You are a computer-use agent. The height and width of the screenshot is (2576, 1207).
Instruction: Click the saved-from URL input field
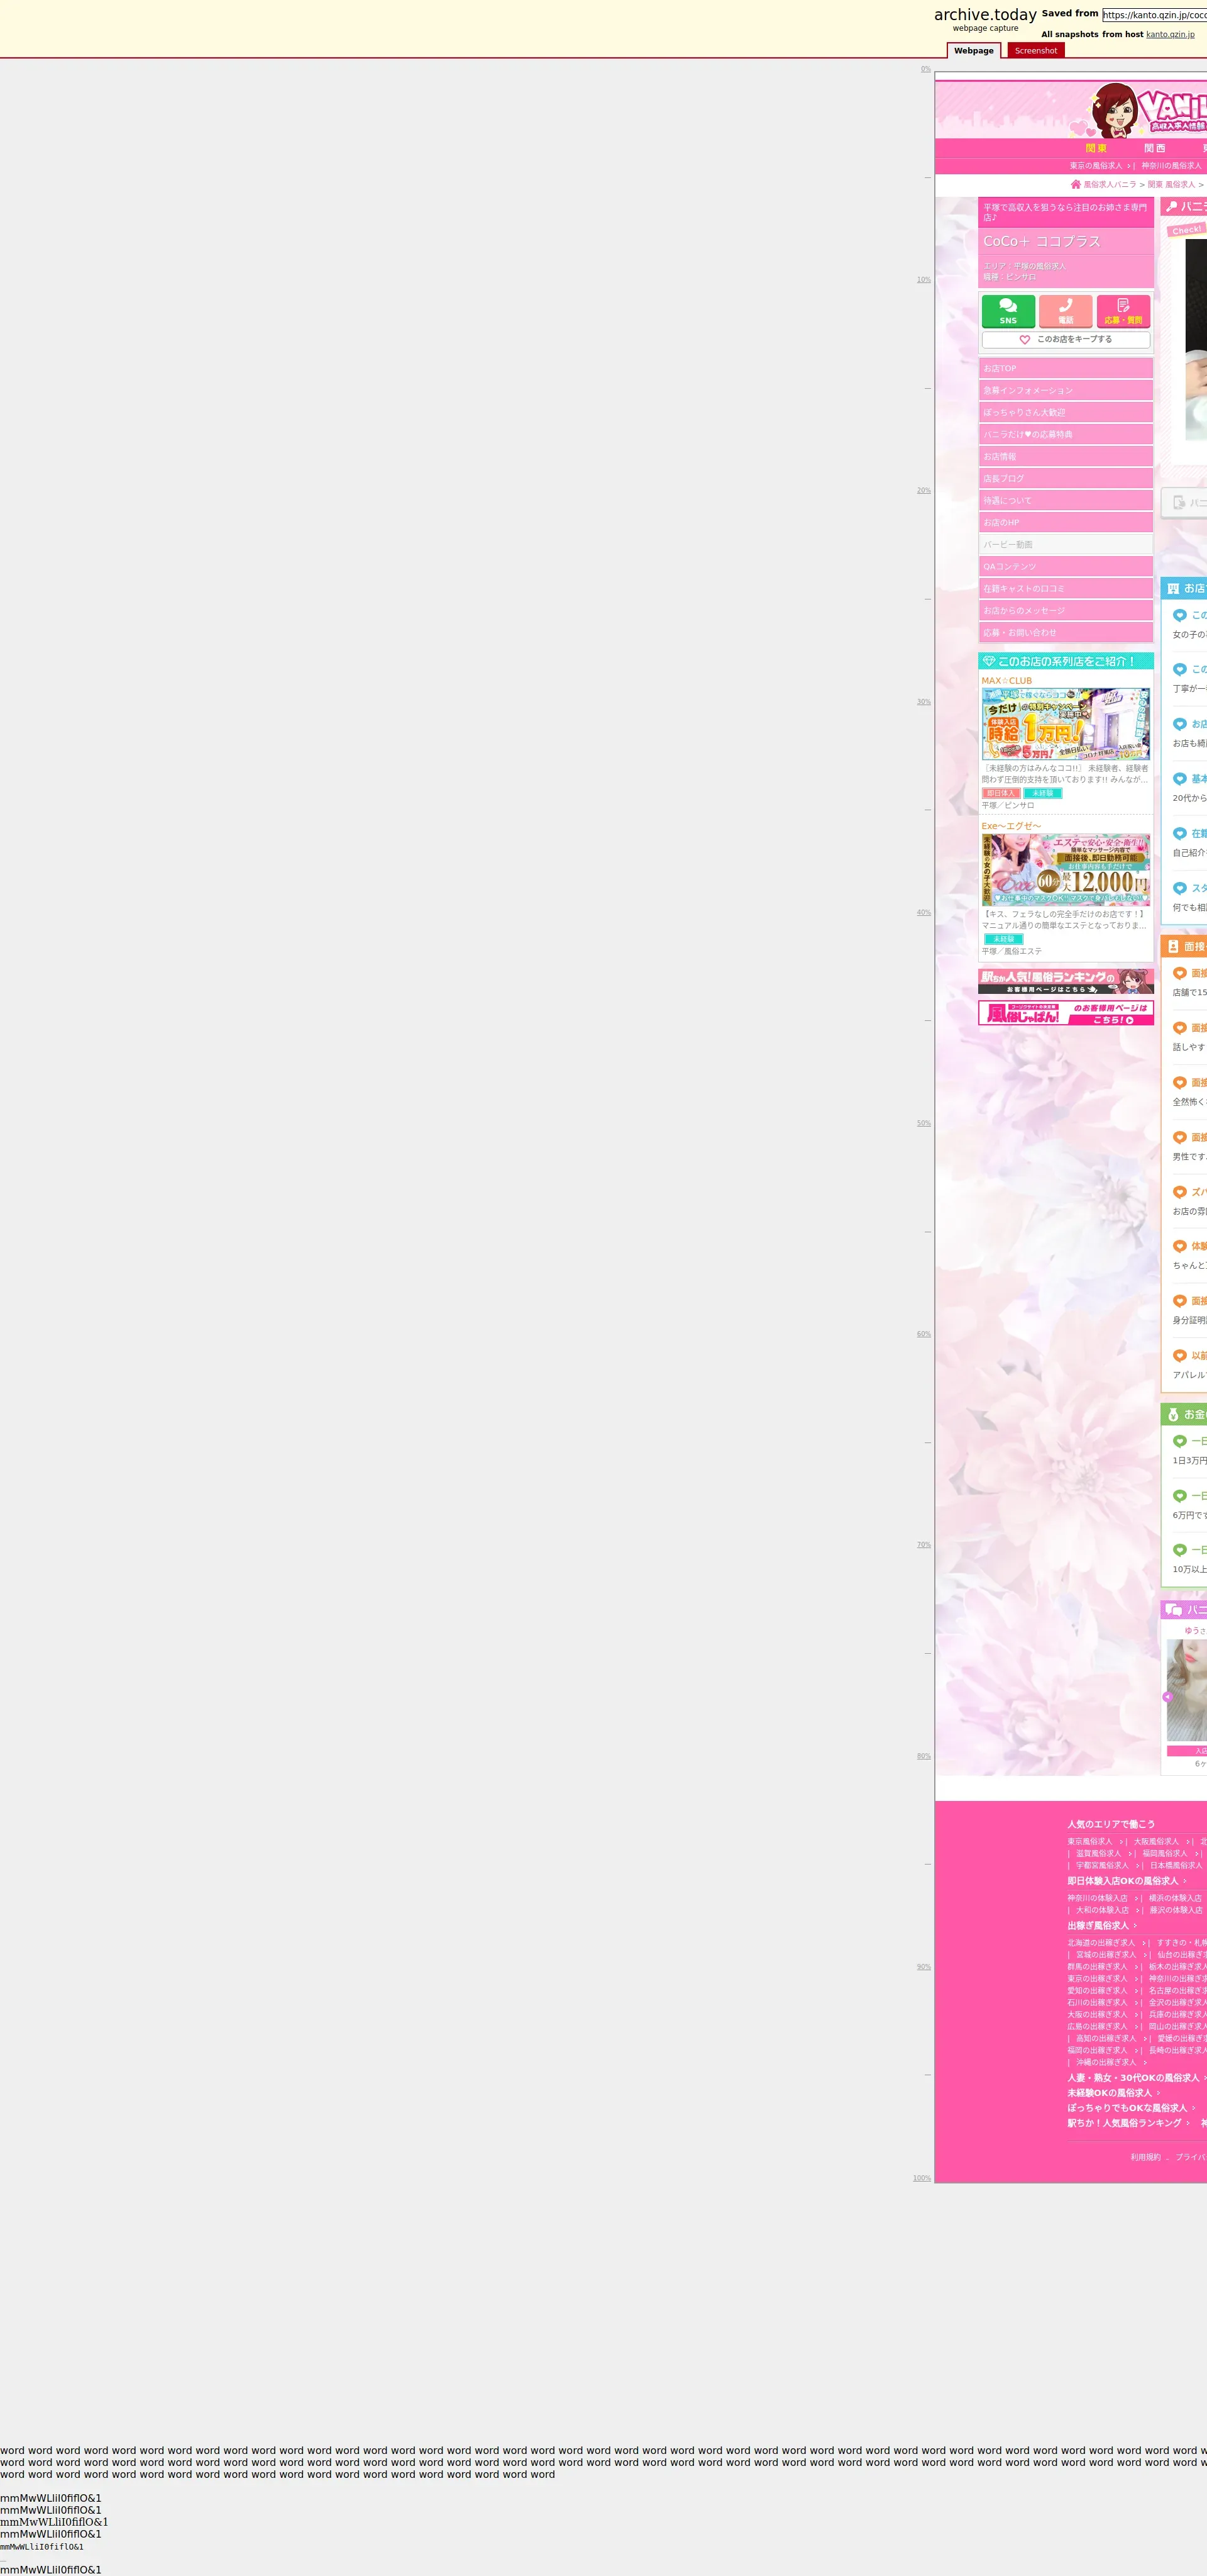pos(1154,15)
